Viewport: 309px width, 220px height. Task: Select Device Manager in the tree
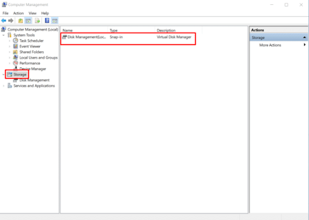pos(33,69)
